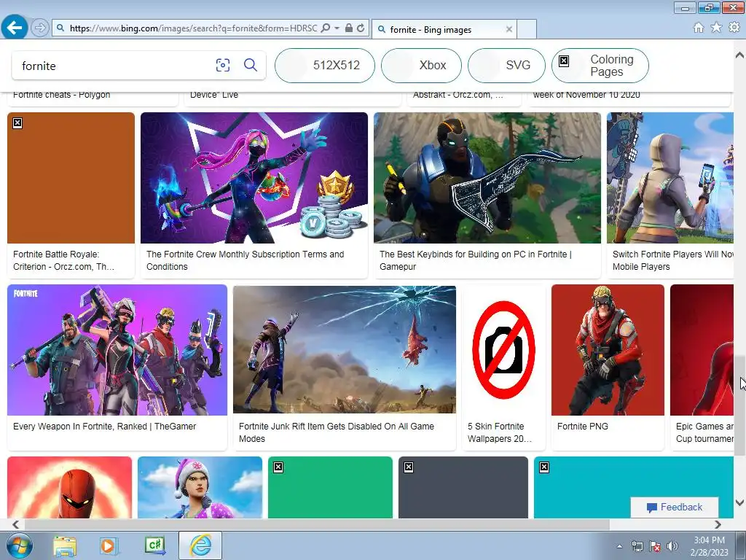Open the Windows Start menu orb
Screen dimensions: 746x560
tap(20, 545)
